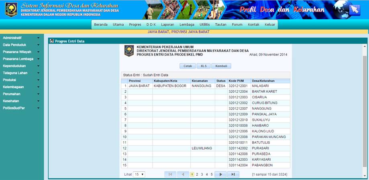Sort by the Kabupaten/Kota column header

pos(171,81)
